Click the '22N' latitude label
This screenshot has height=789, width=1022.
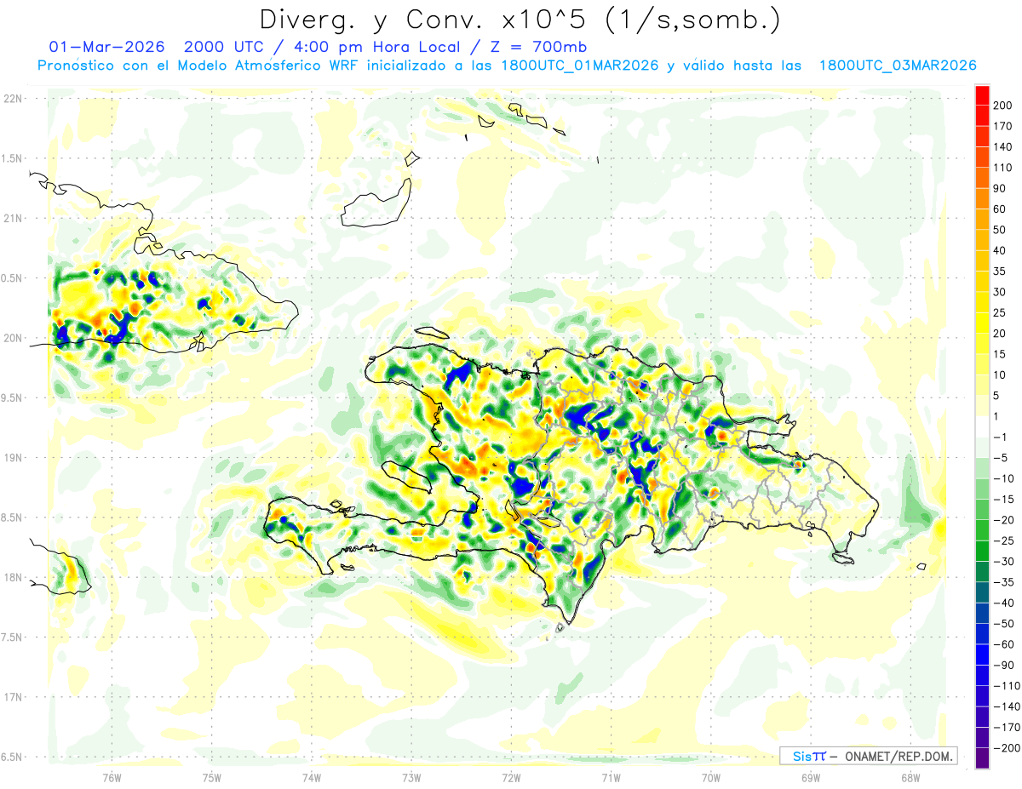pyautogui.click(x=14, y=99)
